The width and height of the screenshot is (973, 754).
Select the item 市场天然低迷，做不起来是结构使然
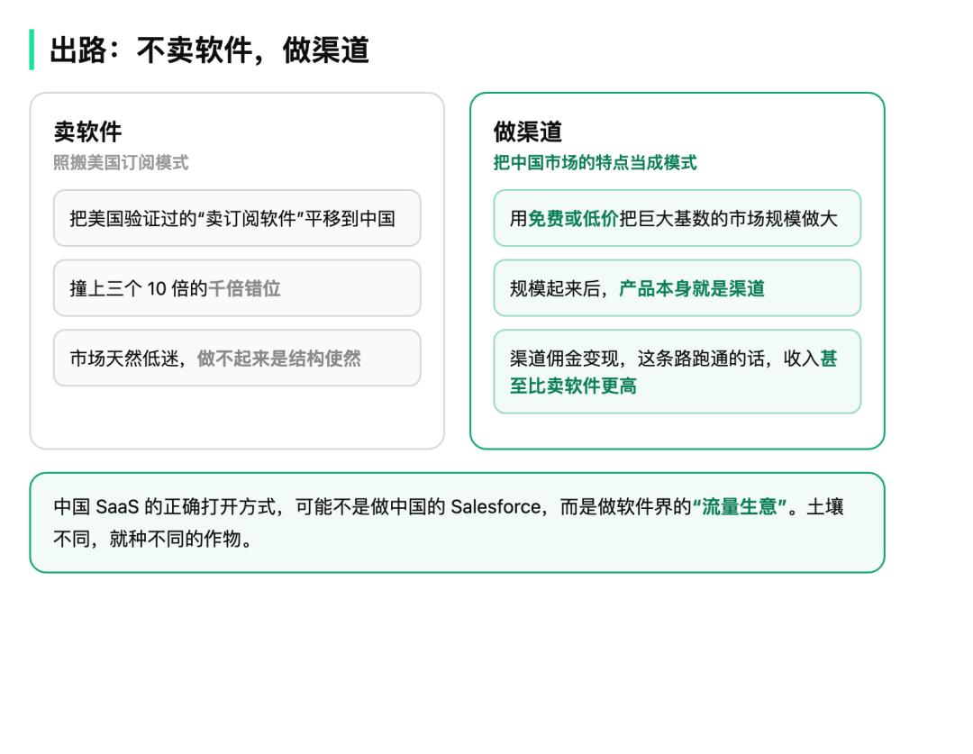[x=237, y=358]
